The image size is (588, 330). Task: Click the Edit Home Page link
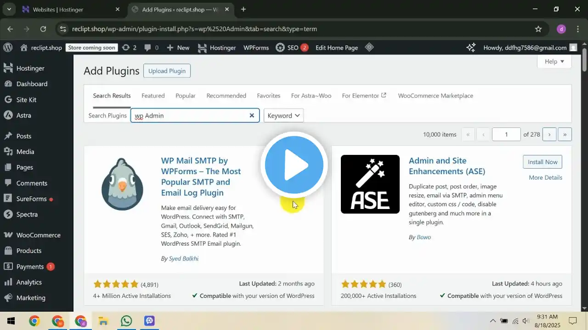tap(337, 48)
